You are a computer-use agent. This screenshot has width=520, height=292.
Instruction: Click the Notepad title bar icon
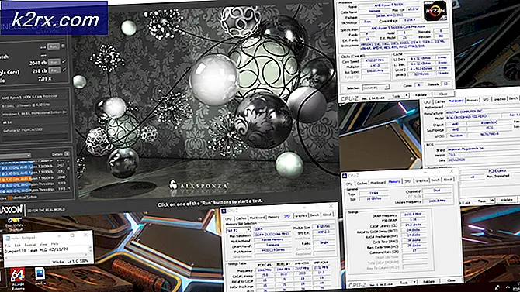pyautogui.click(x=8, y=238)
